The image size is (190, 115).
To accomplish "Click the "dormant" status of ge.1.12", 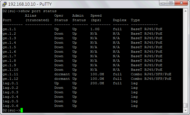I will [x=62, y=79].
